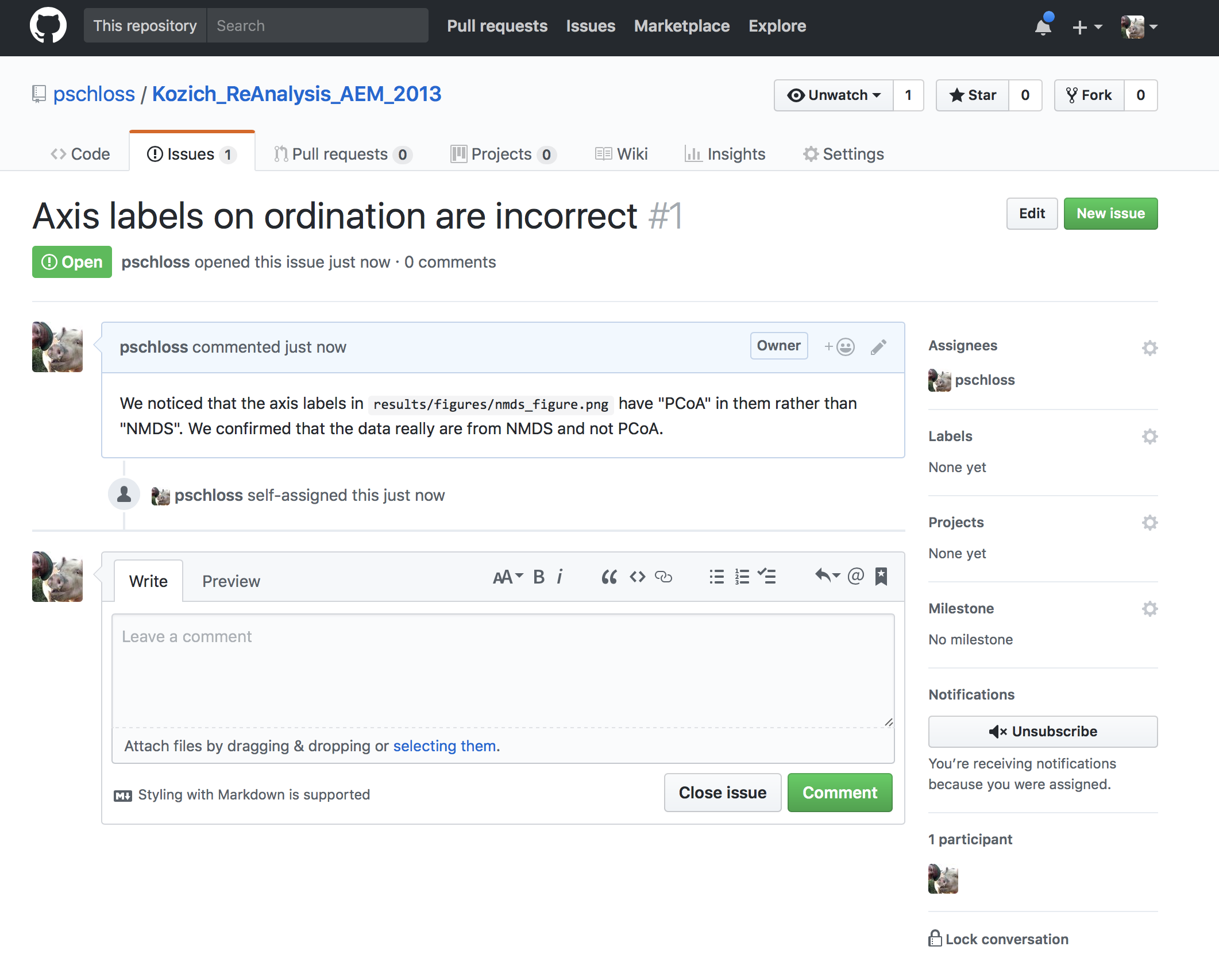Insert code with the code brackets icon
Image resolution: width=1219 pixels, height=958 pixels.
coord(638,577)
